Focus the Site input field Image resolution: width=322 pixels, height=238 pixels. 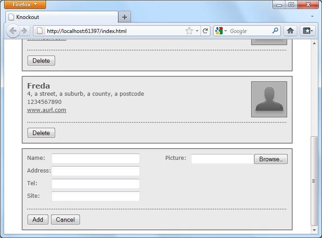click(x=96, y=196)
